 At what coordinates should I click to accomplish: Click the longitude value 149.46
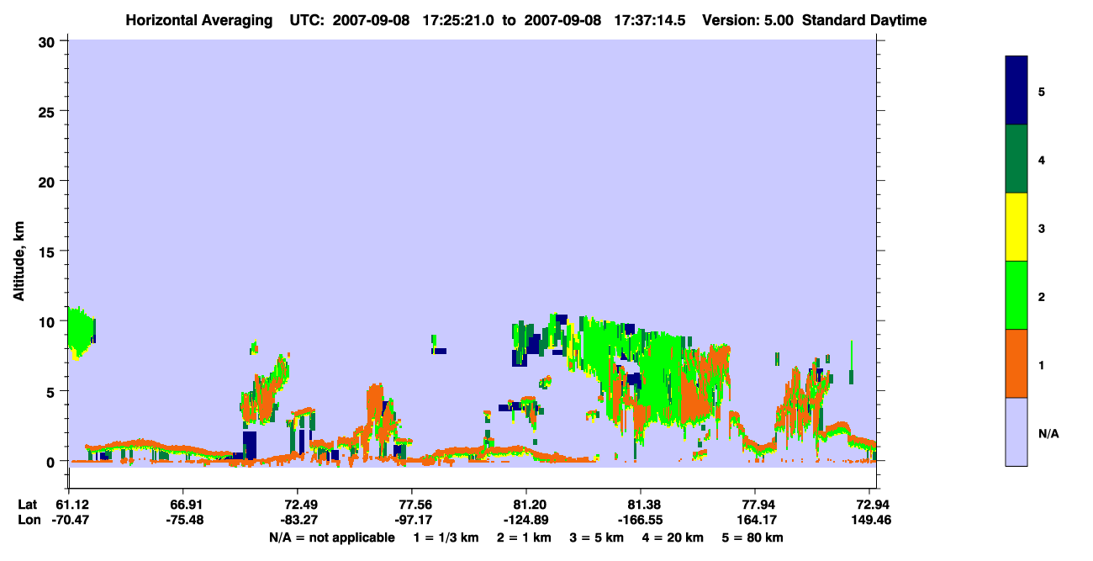[x=870, y=520]
